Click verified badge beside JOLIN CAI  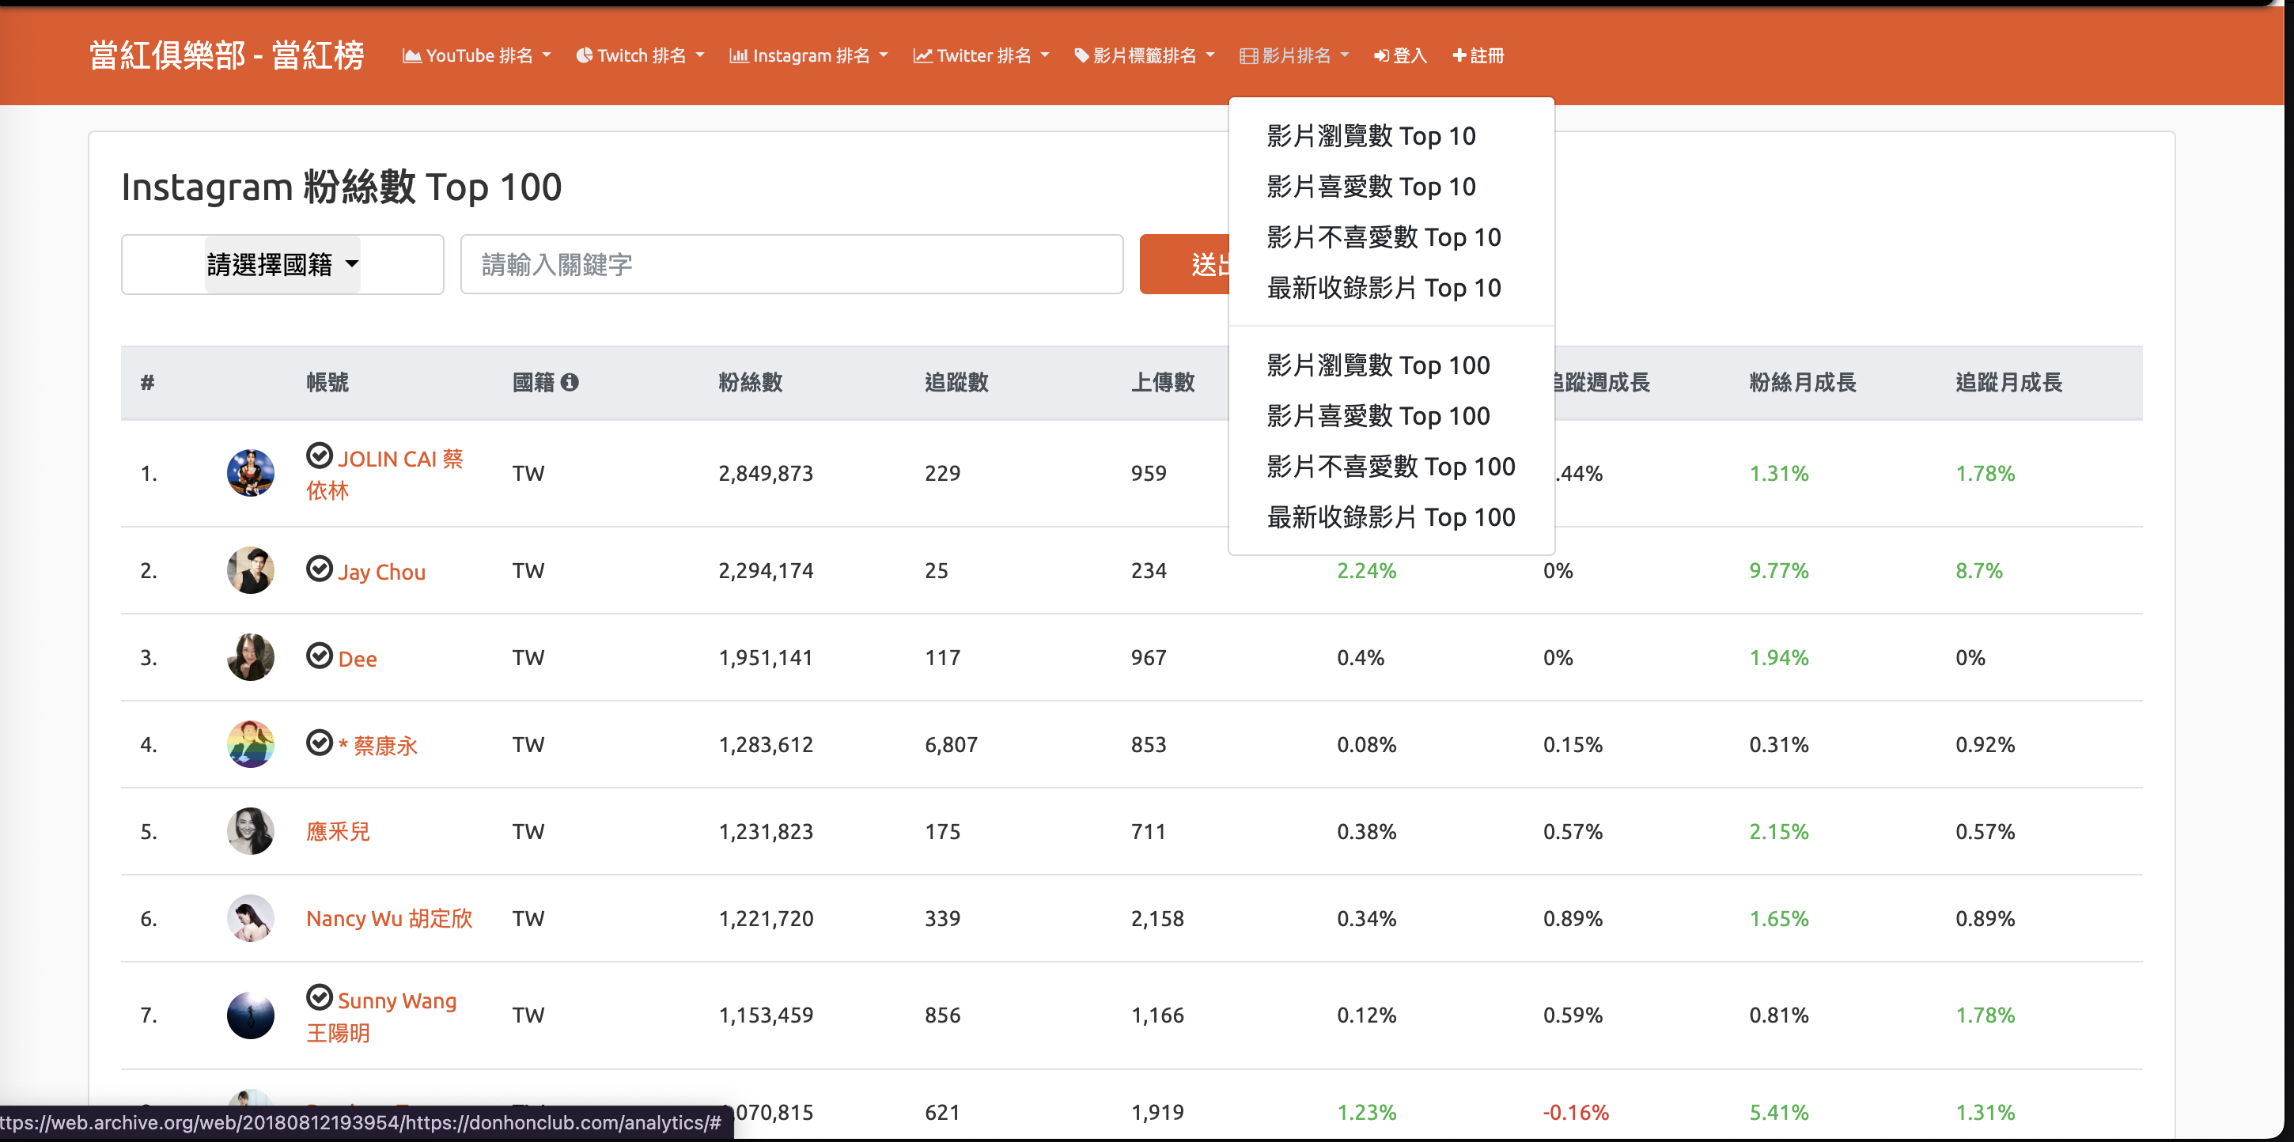(319, 456)
